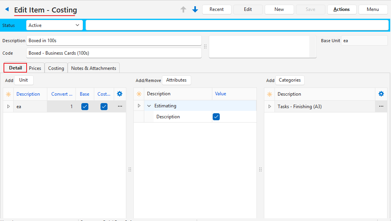Click the ellipsis on the ea unit row
The image size is (391, 221).
(x=120, y=106)
